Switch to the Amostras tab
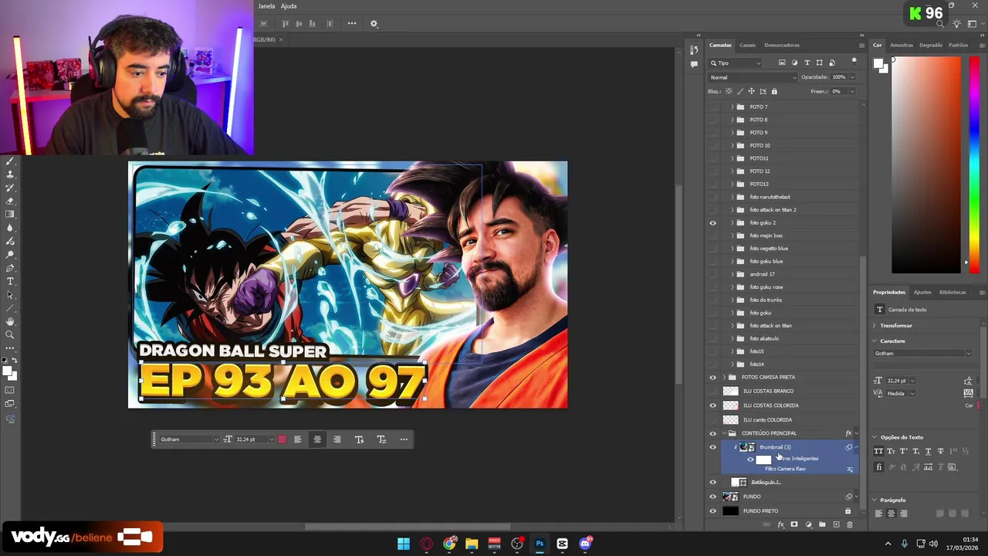This screenshot has height=556, width=988. (902, 45)
